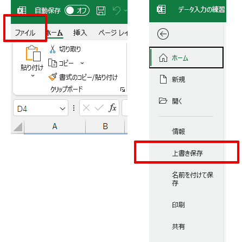Expand the copy options dropdown arrow
Image resolution: width=242 pixels, height=242 pixels.
[x=82, y=63]
